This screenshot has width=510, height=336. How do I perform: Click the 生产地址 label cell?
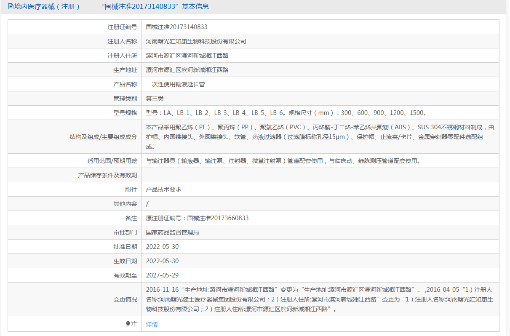pyautogui.click(x=75, y=70)
